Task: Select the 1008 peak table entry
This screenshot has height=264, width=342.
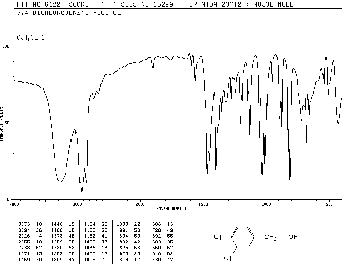Action: click(129, 224)
